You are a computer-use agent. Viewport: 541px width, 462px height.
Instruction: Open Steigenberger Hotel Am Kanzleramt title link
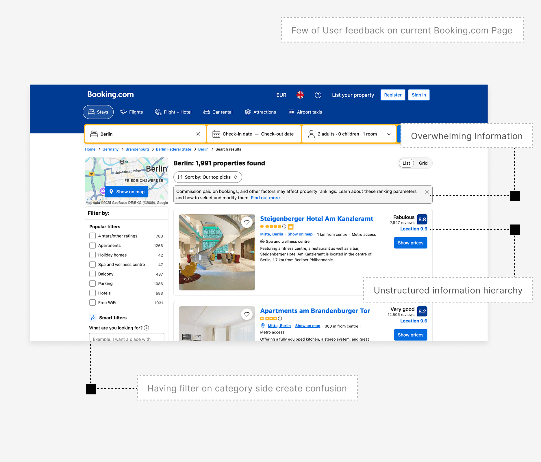(x=316, y=219)
